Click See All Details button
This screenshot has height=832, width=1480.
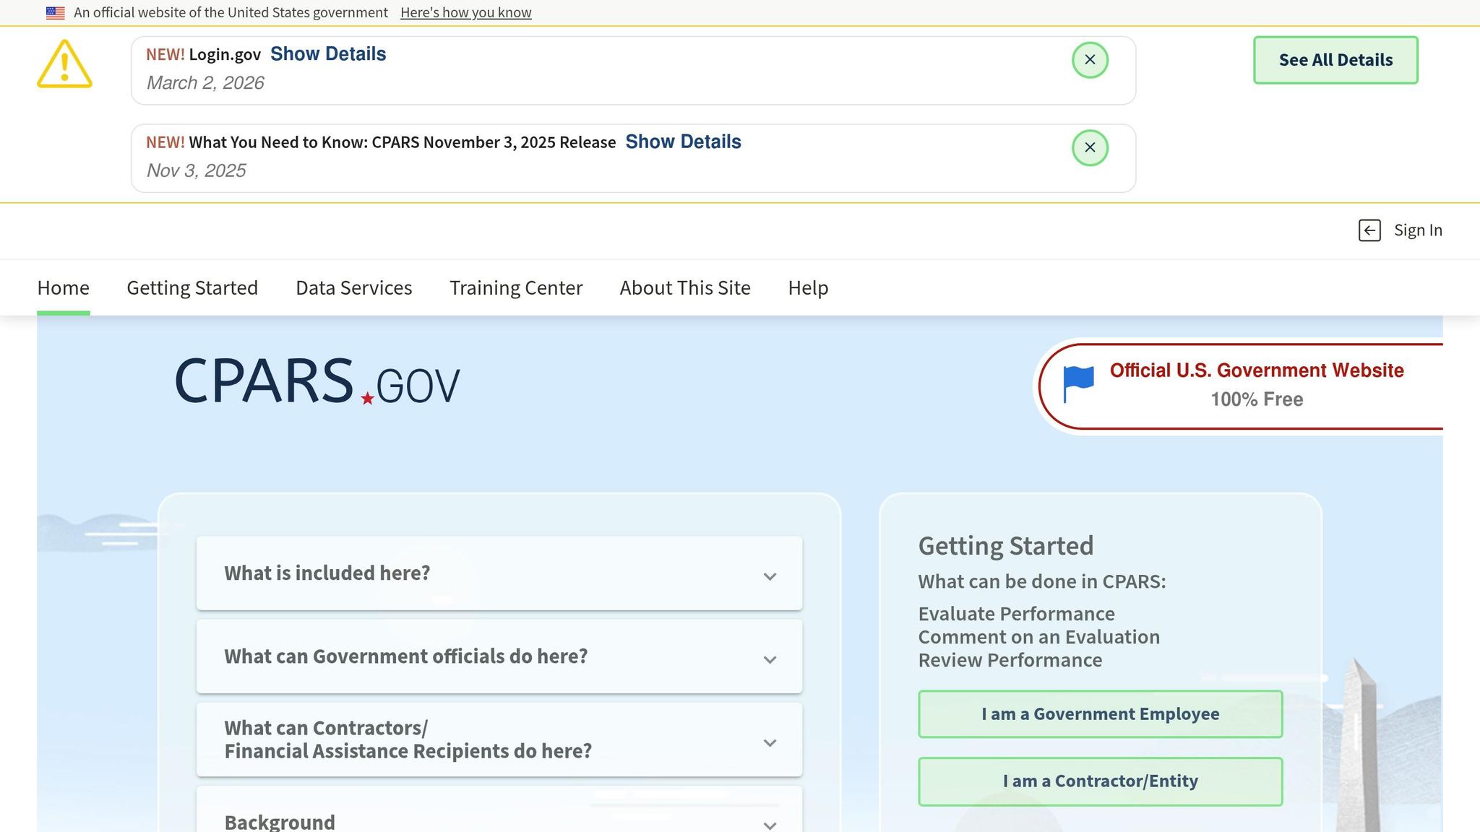click(x=1335, y=60)
